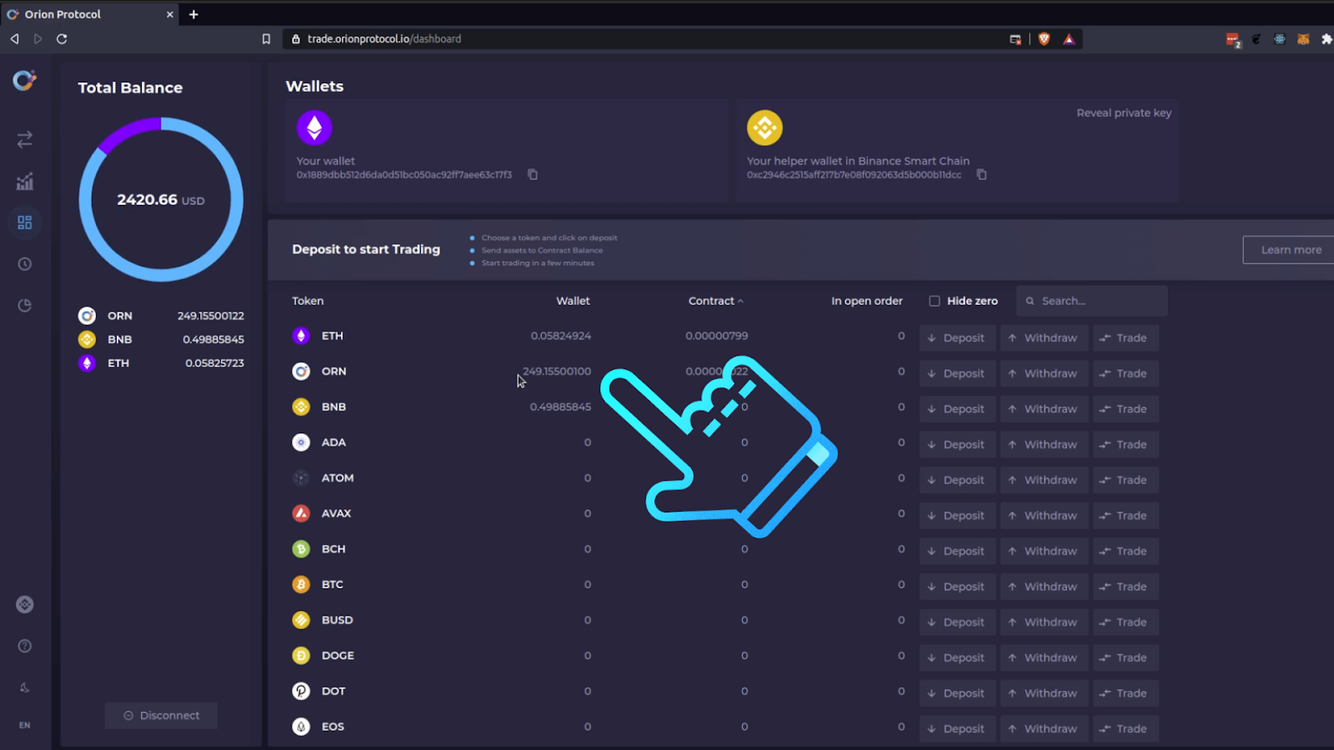This screenshot has height=750, width=1334.
Task: Reload the page with the refresh icon
Action: 62,39
